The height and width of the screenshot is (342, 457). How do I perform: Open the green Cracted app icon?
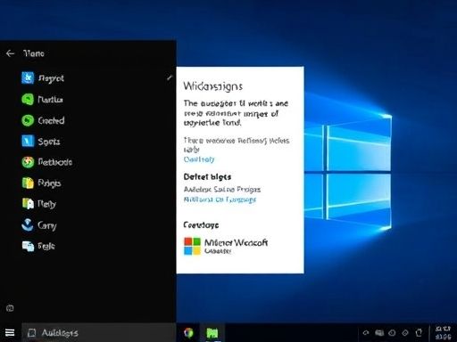pos(28,120)
